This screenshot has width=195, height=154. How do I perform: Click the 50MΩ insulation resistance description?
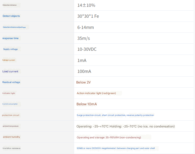[x=116, y=148]
